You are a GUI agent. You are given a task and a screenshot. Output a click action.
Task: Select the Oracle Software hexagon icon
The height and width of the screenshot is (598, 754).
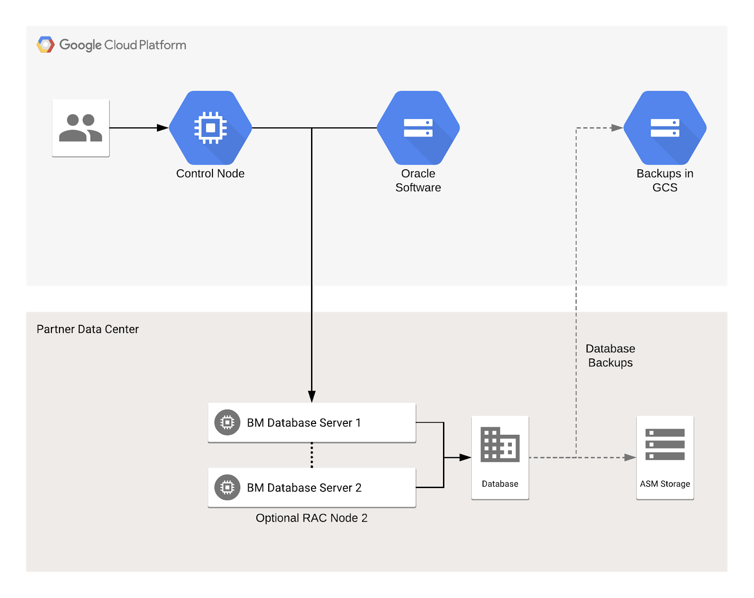pos(418,128)
